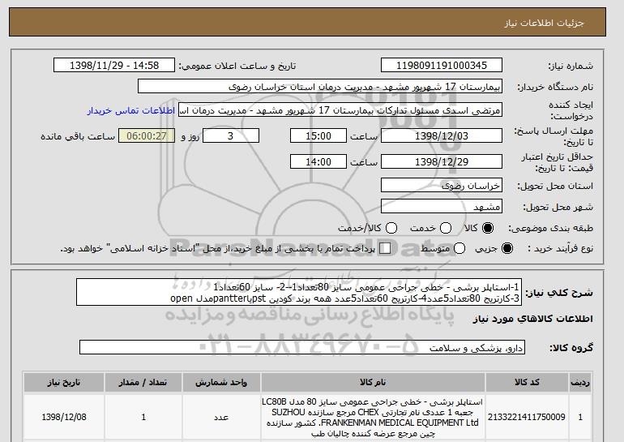Viewport: 624px width, 442px height.
Task: Click the product code 2133221411750009
Action: click(527, 417)
